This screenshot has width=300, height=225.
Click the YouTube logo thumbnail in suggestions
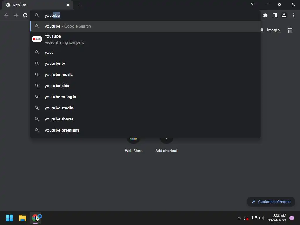click(37, 39)
